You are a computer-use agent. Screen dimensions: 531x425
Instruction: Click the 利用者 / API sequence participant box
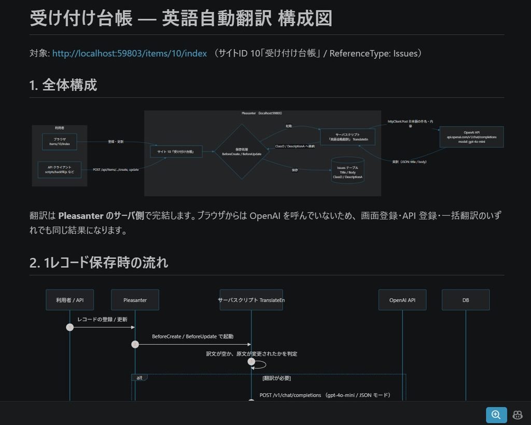(x=70, y=300)
